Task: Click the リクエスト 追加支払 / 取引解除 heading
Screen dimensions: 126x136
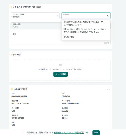Action: [x=27, y=7]
